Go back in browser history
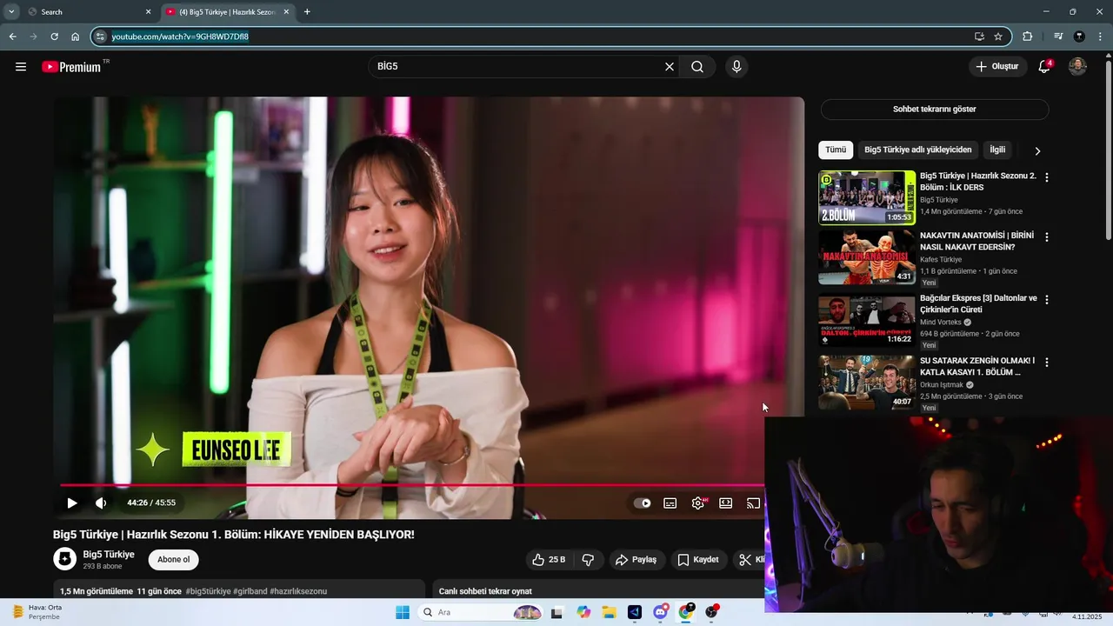The width and height of the screenshot is (1113, 626). [12, 37]
